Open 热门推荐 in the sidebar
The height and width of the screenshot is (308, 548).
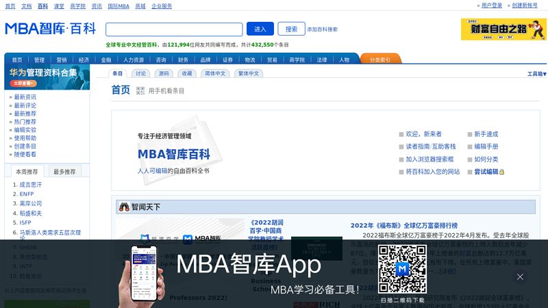point(25,122)
